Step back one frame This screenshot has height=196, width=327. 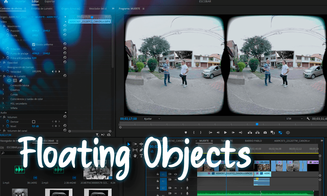pyautogui.click(x=218, y=133)
